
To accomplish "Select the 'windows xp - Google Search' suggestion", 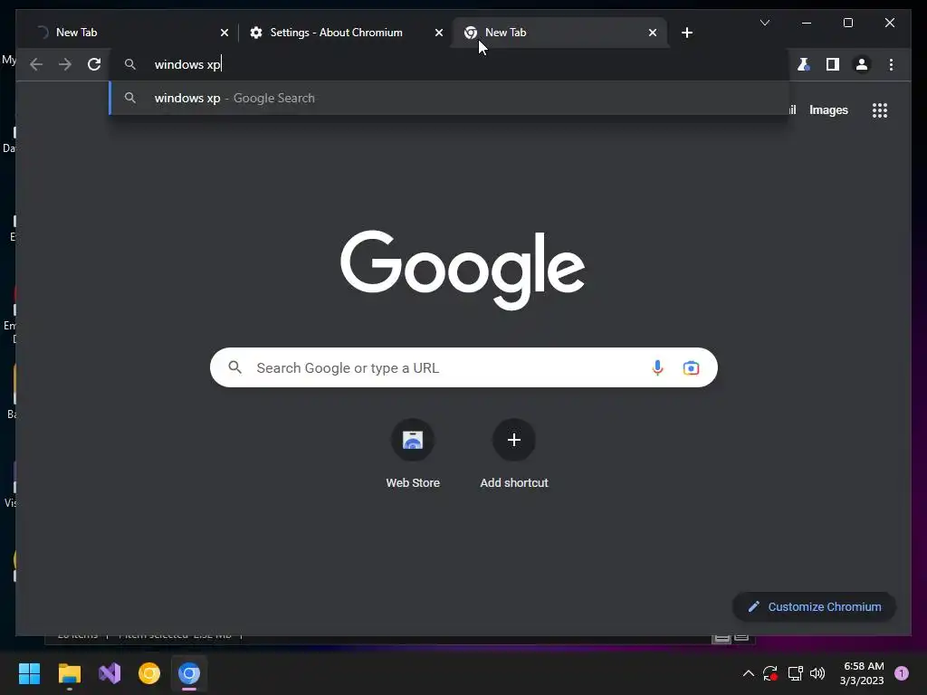I will pyautogui.click(x=449, y=98).
